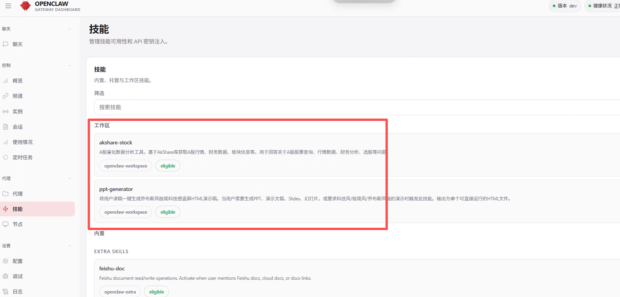Click openclaw-workspace tag under akshare-stock

point(125,166)
